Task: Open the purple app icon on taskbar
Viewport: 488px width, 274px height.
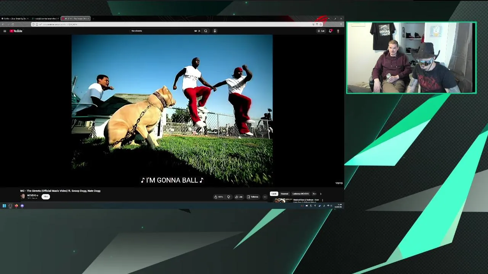Action: 22,206
